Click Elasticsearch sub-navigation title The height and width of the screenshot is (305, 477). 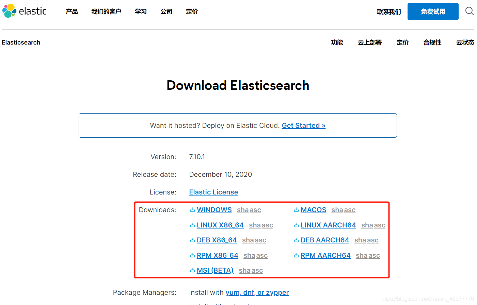(21, 43)
